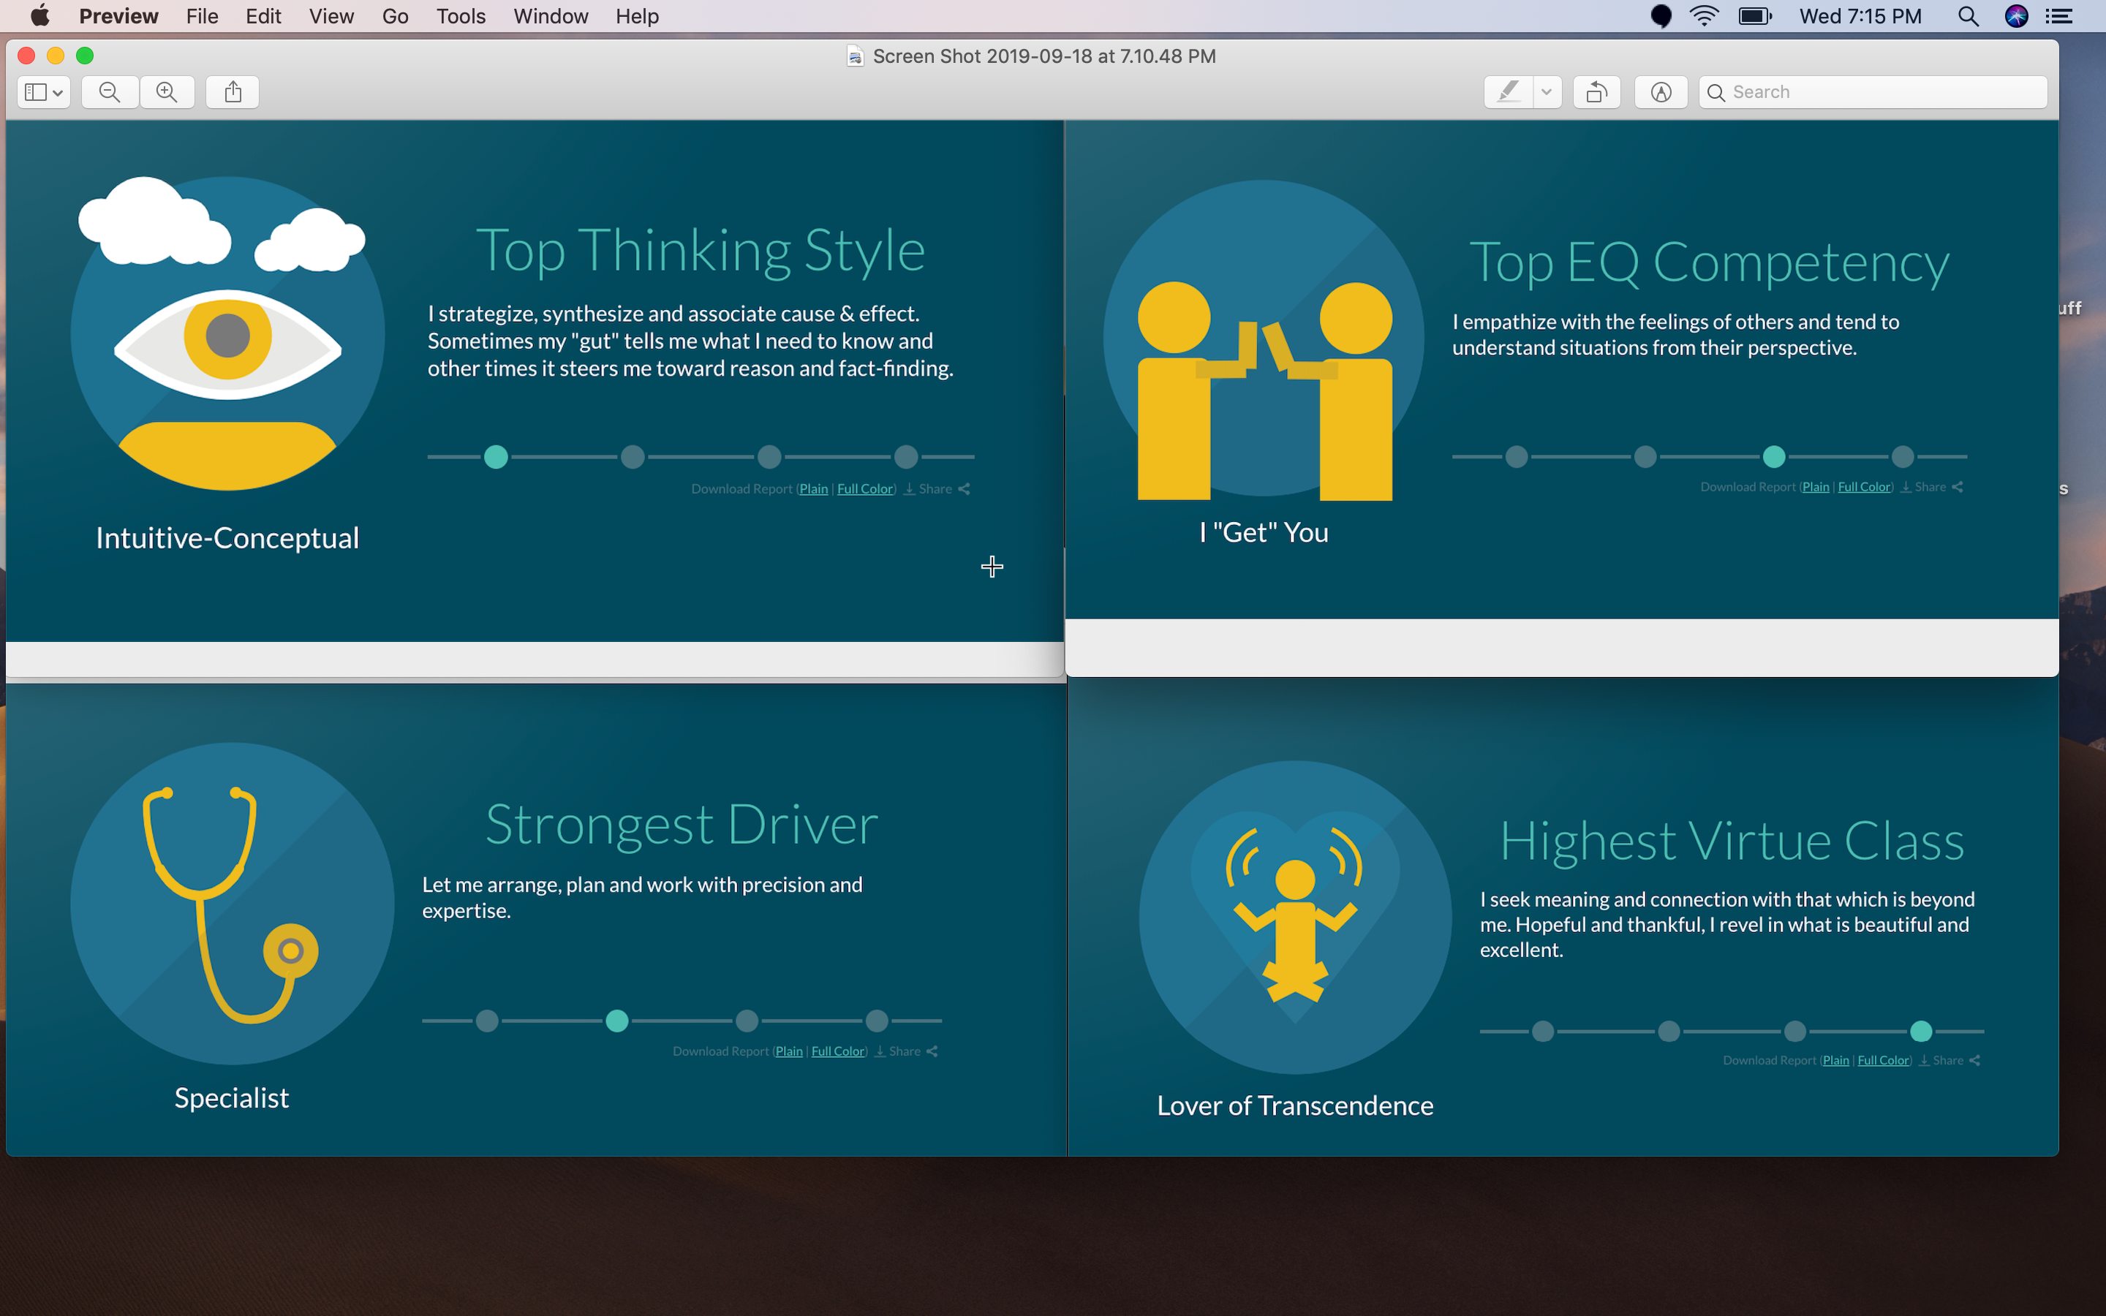
Task: Click the Share toolbar icon
Action: point(233,92)
